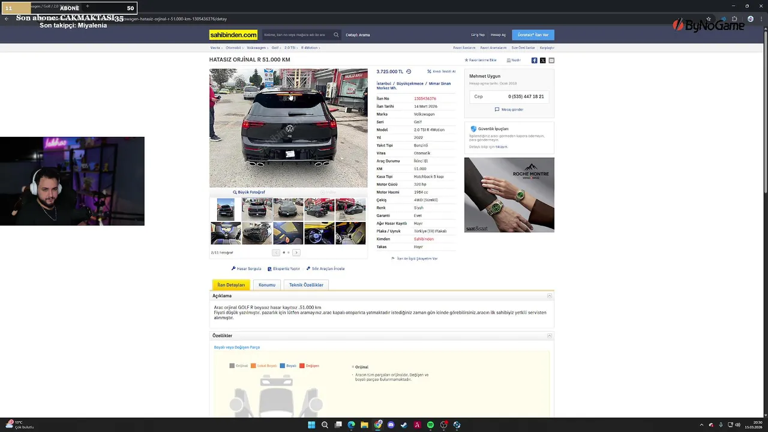
Task: Select the İlan Detayları tab
Action: (x=231, y=285)
